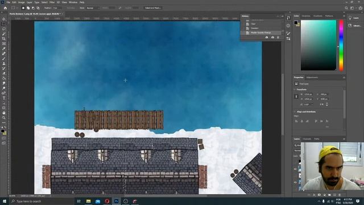Viewport: 364px width, 205px height.
Task: Open the History panel dock icon
Action: (x=288, y=18)
